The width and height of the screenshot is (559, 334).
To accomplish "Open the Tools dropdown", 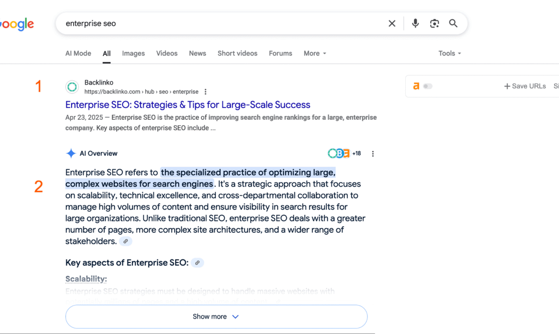I will click(x=450, y=53).
